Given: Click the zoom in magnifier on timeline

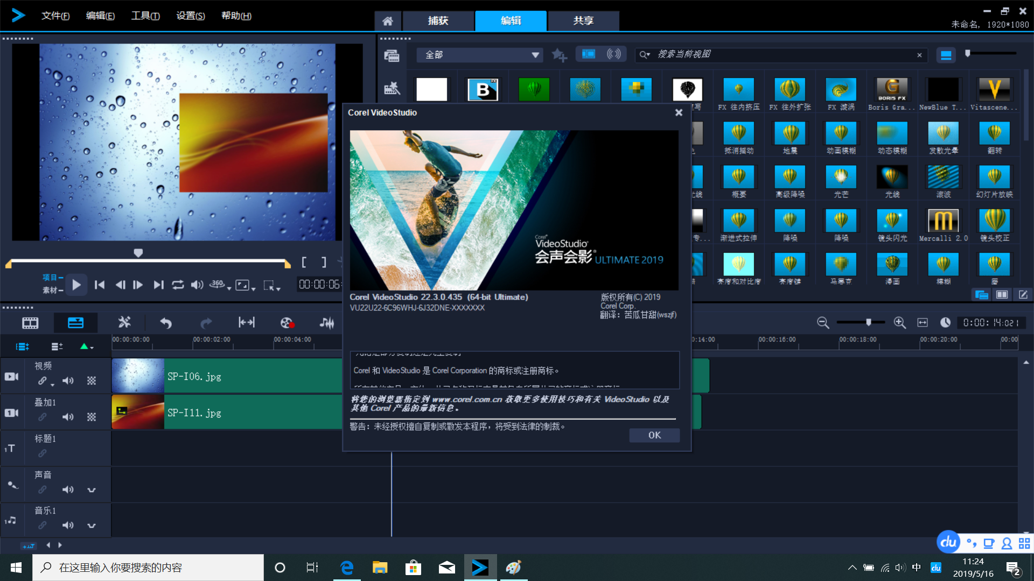Looking at the screenshot, I should click(x=899, y=322).
